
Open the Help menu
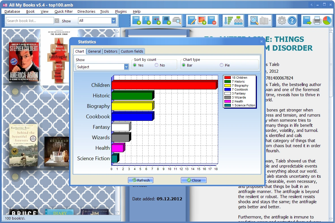(x=137, y=12)
